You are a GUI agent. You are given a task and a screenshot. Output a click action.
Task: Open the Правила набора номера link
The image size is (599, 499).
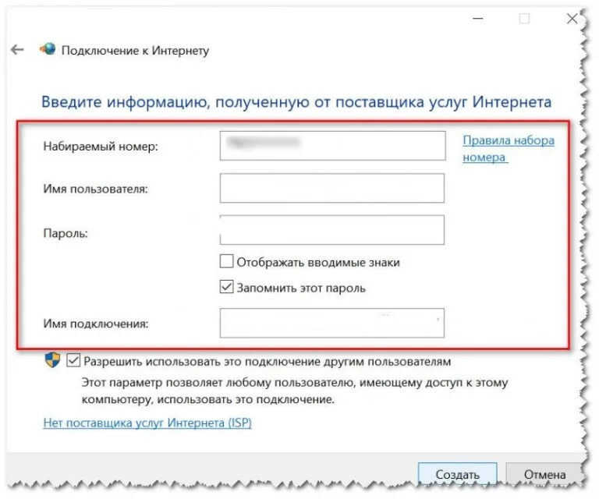pos(508,148)
